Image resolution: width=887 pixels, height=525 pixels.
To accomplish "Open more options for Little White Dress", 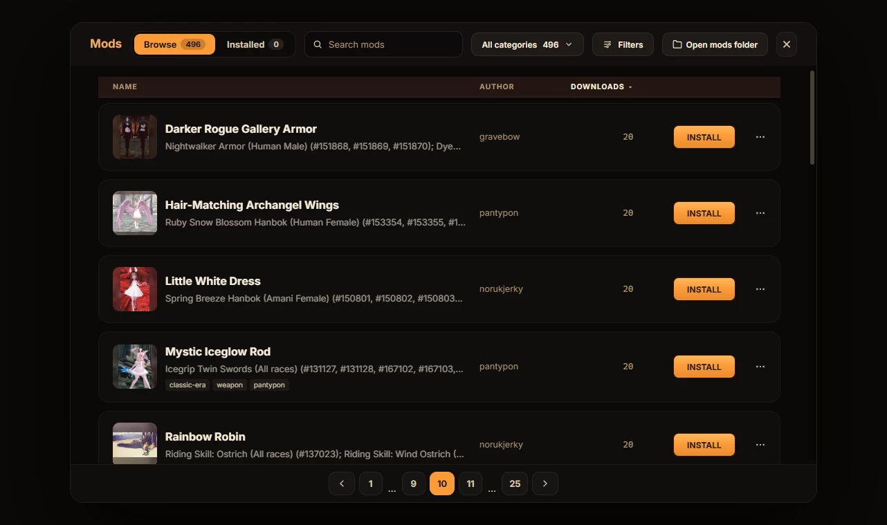I will click(x=760, y=289).
